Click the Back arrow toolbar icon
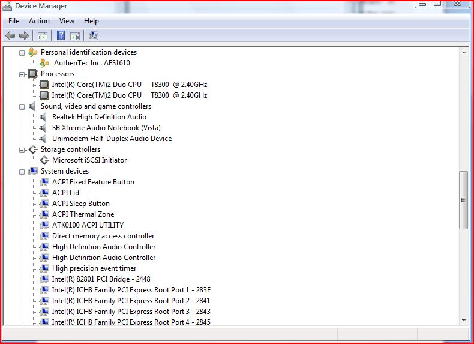Screen dimensions: 474x344 click(10, 35)
